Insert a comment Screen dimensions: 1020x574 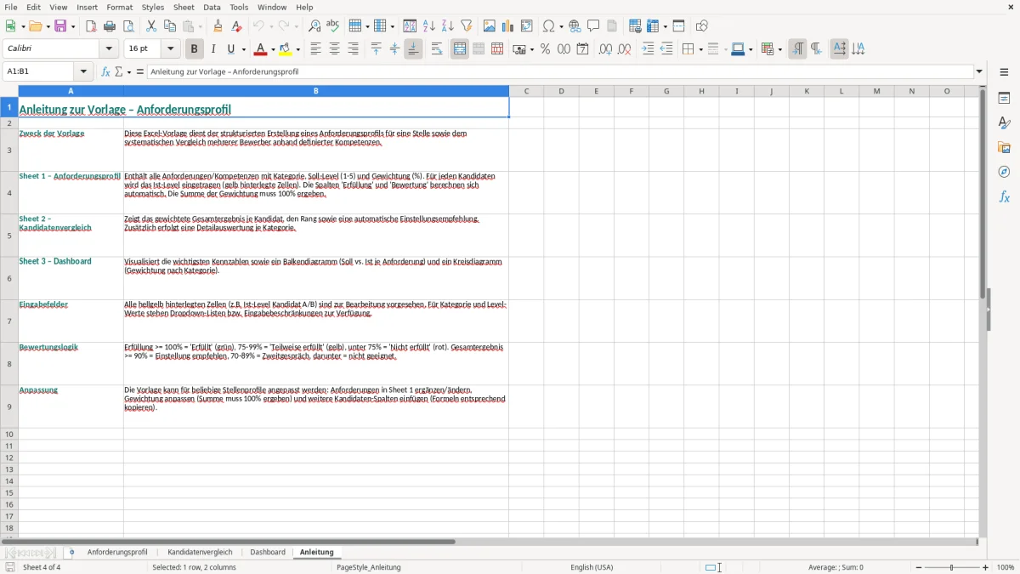coord(593,26)
